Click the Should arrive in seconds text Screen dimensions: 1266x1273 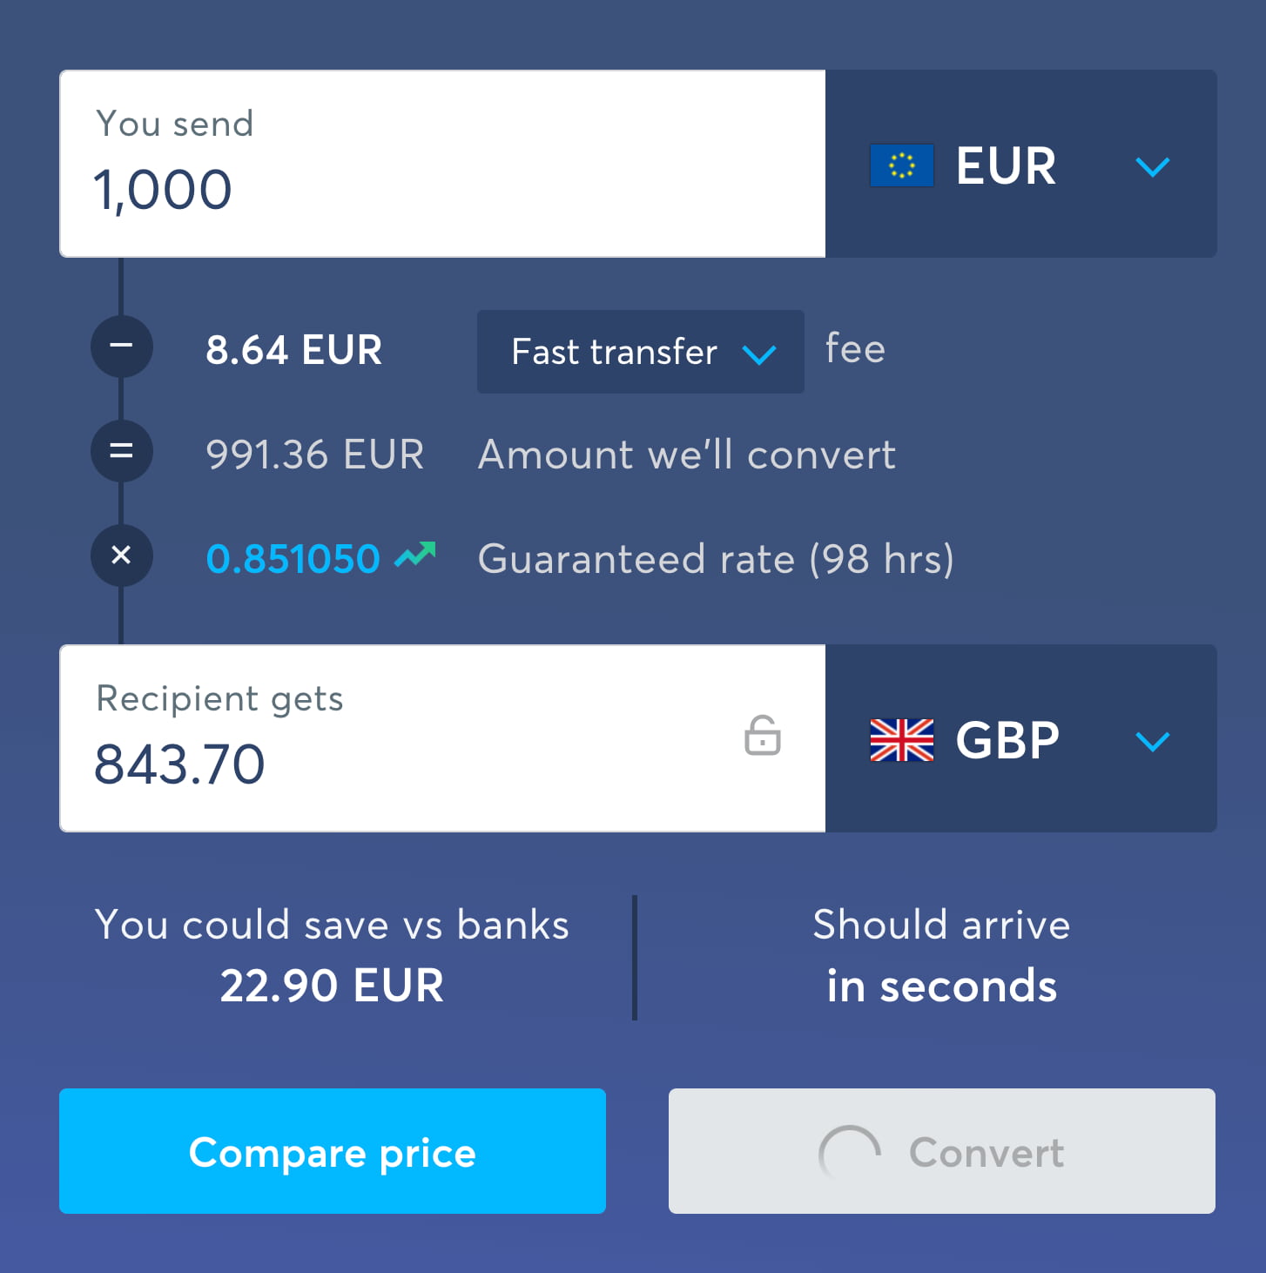coord(941,956)
